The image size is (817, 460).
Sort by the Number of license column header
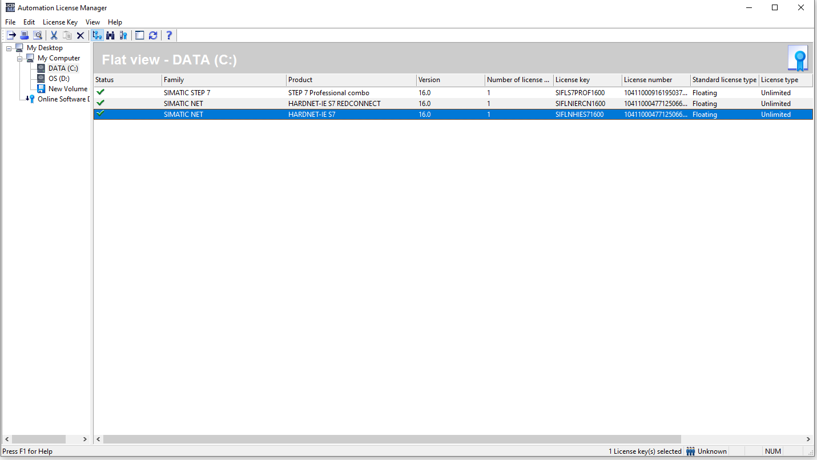coord(519,80)
